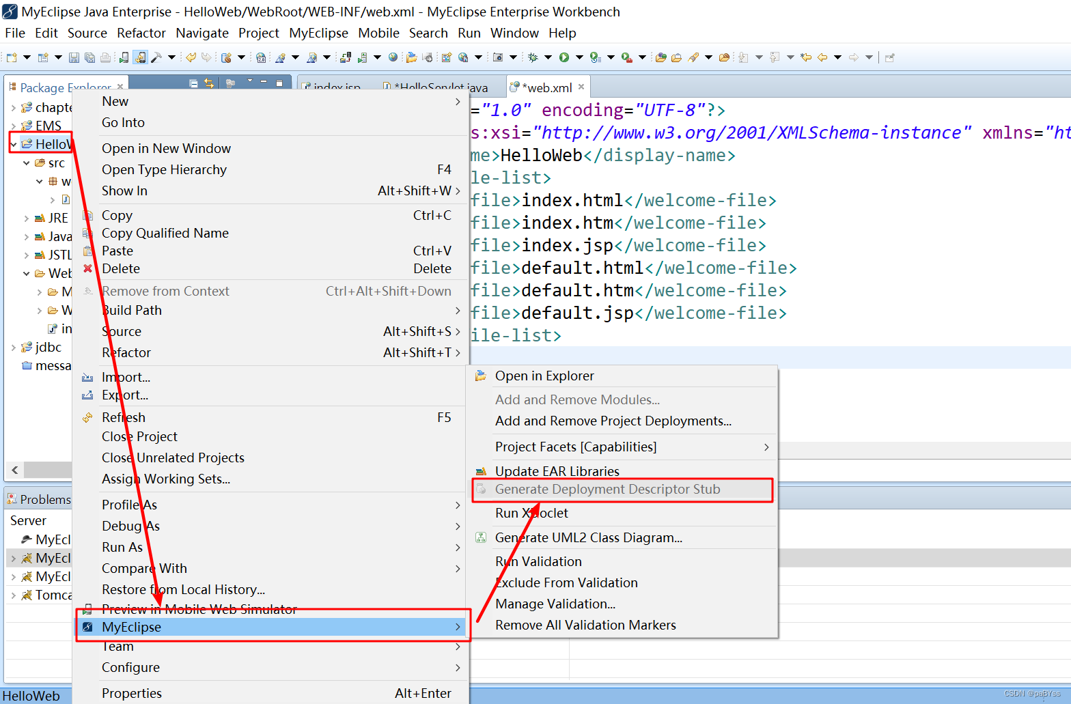Click the deploy server application icon
Screen dimensions: 1071x704
click(346, 57)
